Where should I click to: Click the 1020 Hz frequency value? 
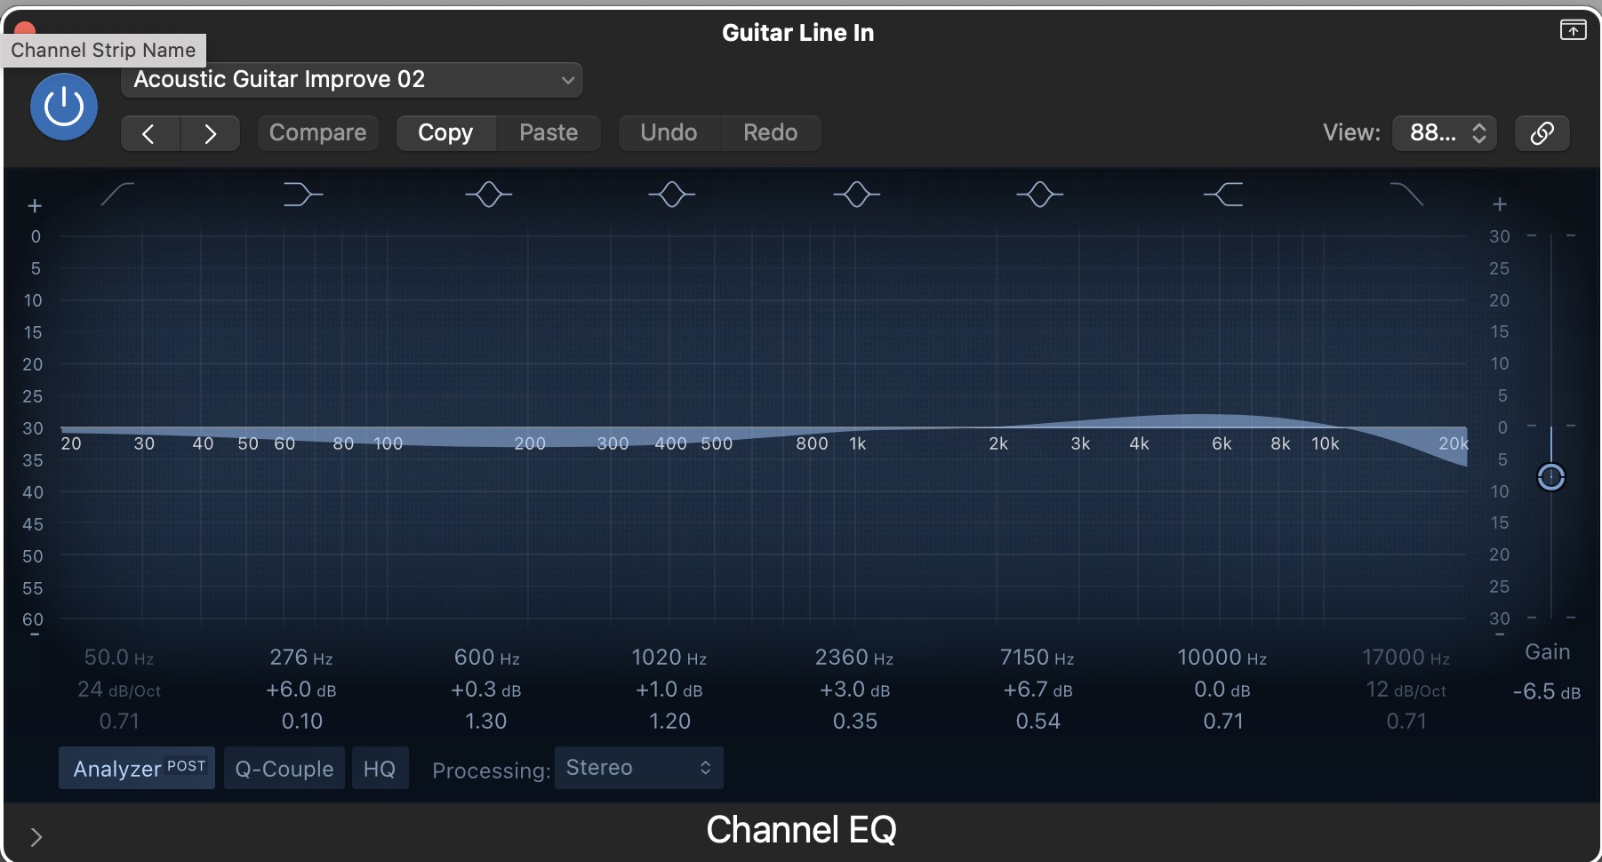click(669, 658)
